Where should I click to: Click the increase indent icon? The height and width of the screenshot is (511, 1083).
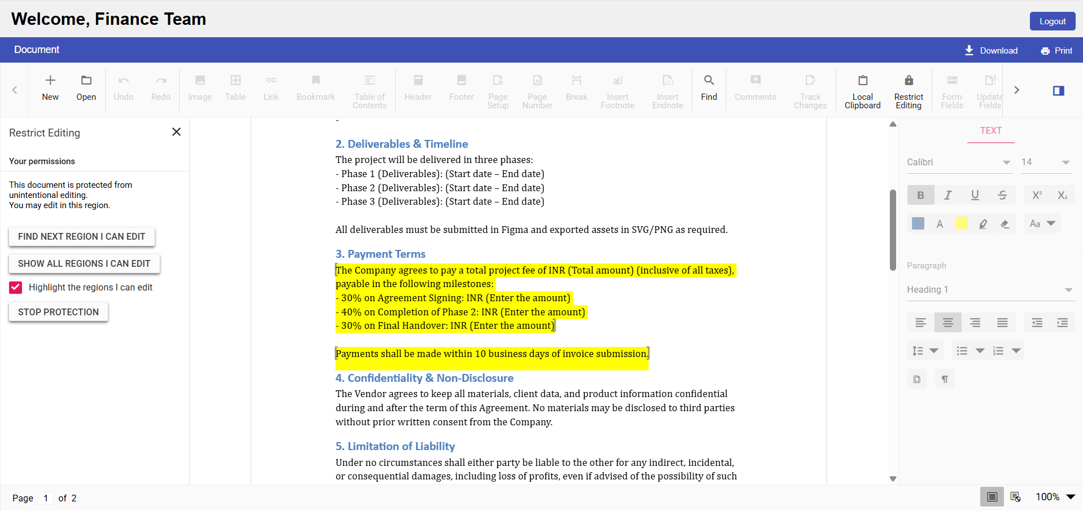point(1063,323)
